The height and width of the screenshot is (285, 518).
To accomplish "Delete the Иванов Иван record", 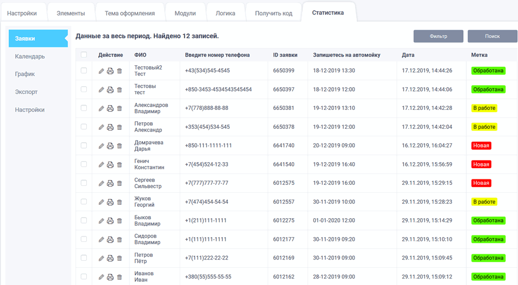I will point(119,277).
